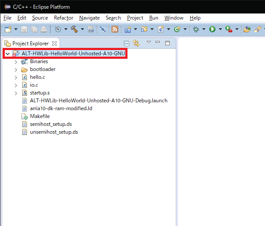
Task: Close the Project Explorer tab
Action: click(54, 44)
